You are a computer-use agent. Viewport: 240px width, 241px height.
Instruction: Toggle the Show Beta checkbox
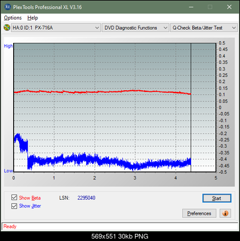coord(14,197)
